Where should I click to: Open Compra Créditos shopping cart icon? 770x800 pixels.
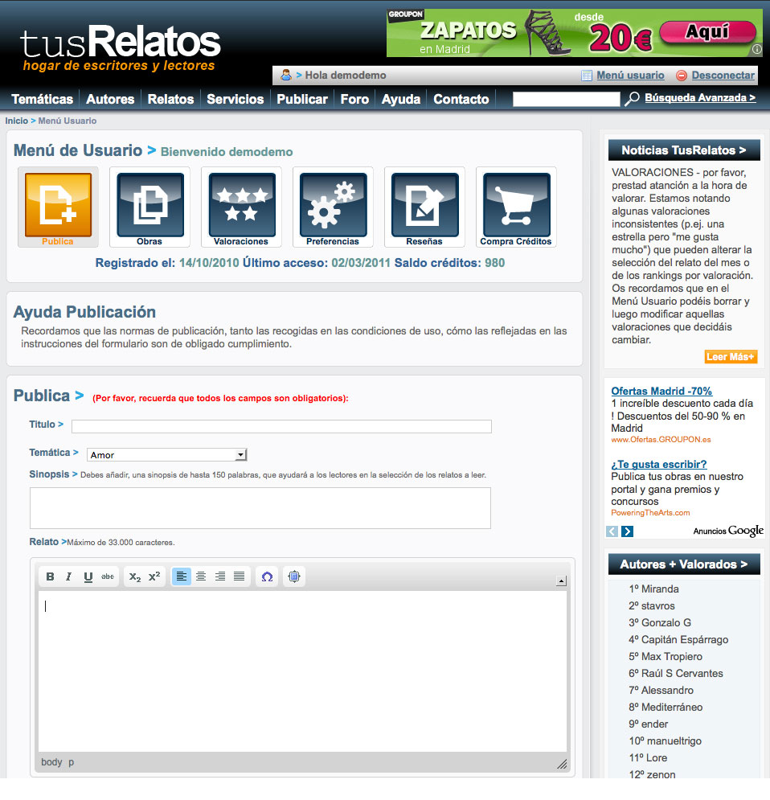pyautogui.click(x=516, y=205)
